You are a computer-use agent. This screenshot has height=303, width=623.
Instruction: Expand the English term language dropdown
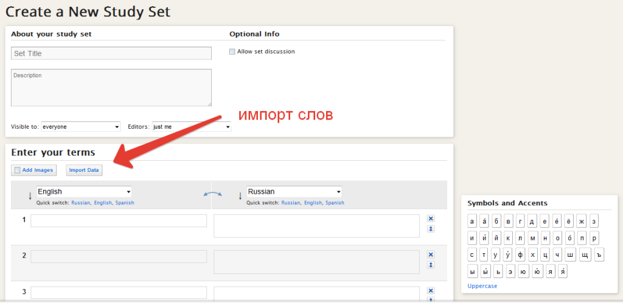coord(84,191)
